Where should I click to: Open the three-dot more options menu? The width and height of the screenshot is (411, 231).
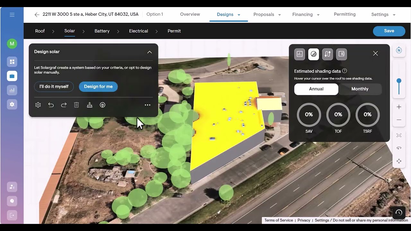(147, 105)
